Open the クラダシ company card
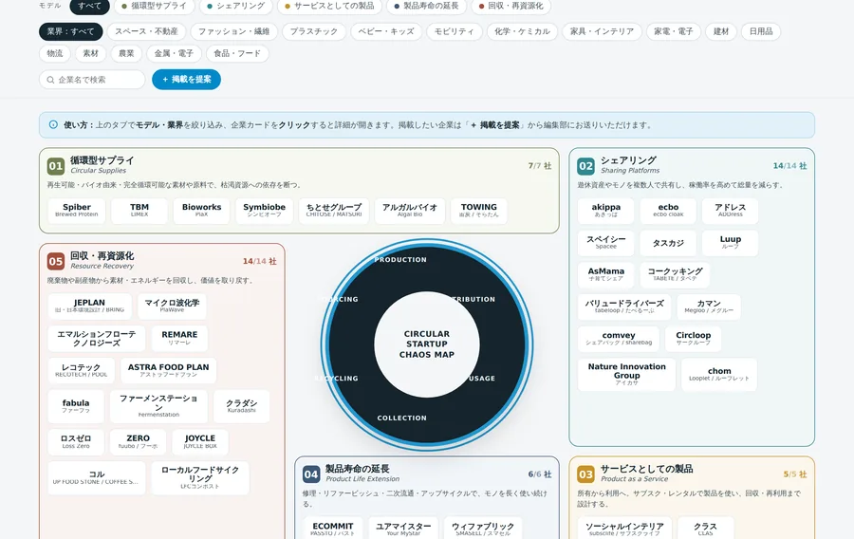The width and height of the screenshot is (854, 539). [x=241, y=406]
